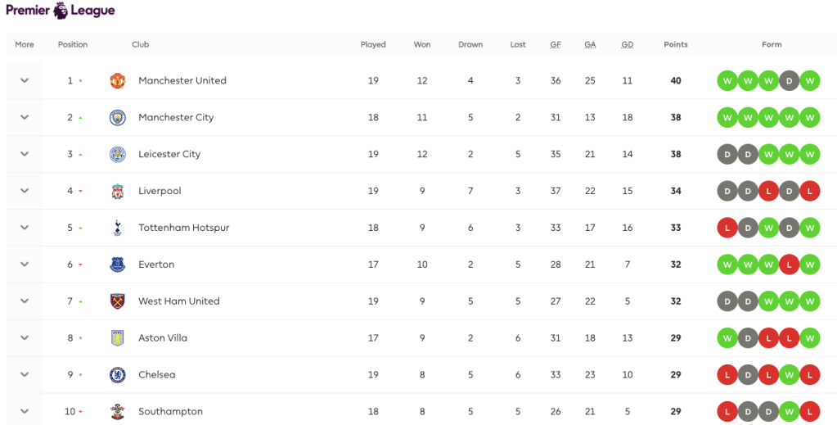Click the Tottenham Hotspur club crest
This screenshot has height=425, width=837.
118,228
